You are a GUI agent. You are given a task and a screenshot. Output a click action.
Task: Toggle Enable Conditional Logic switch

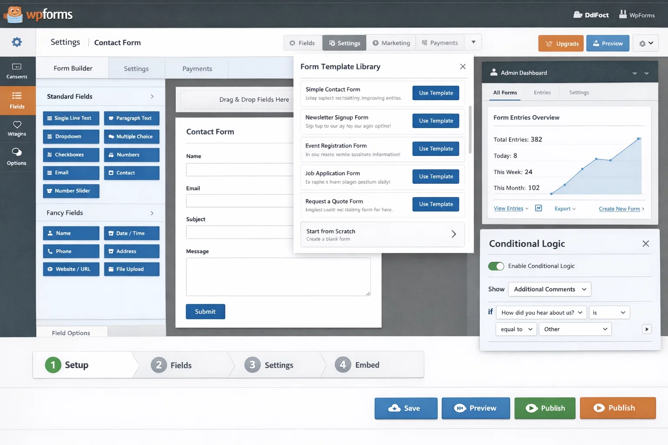(x=496, y=266)
